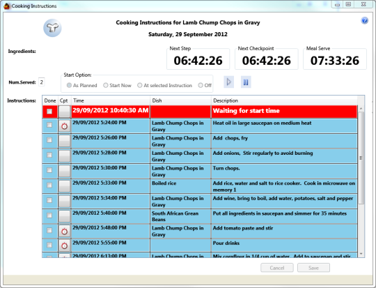Check Done box for Add wine row
The height and width of the screenshot is (288, 376).
[x=49, y=200]
